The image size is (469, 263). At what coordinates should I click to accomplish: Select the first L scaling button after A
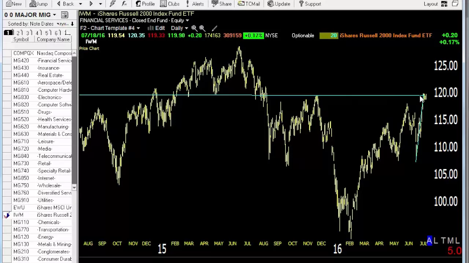coord(436,240)
